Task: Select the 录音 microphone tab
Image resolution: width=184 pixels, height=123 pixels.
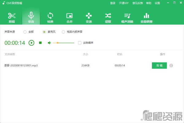Action: click(x=31, y=17)
